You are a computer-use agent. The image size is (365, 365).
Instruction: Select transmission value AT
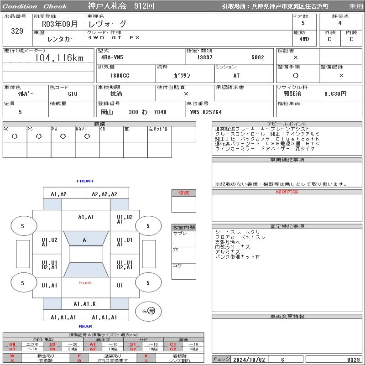(236, 76)
